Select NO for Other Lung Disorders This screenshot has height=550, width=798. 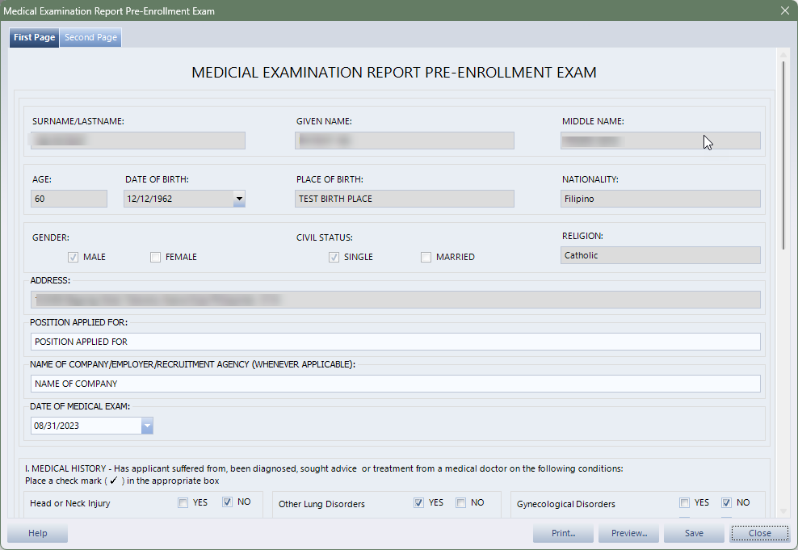[460, 502]
